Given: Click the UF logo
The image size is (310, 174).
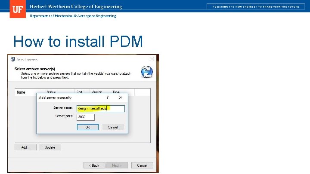Looking at the screenshot, I should click(18, 9).
